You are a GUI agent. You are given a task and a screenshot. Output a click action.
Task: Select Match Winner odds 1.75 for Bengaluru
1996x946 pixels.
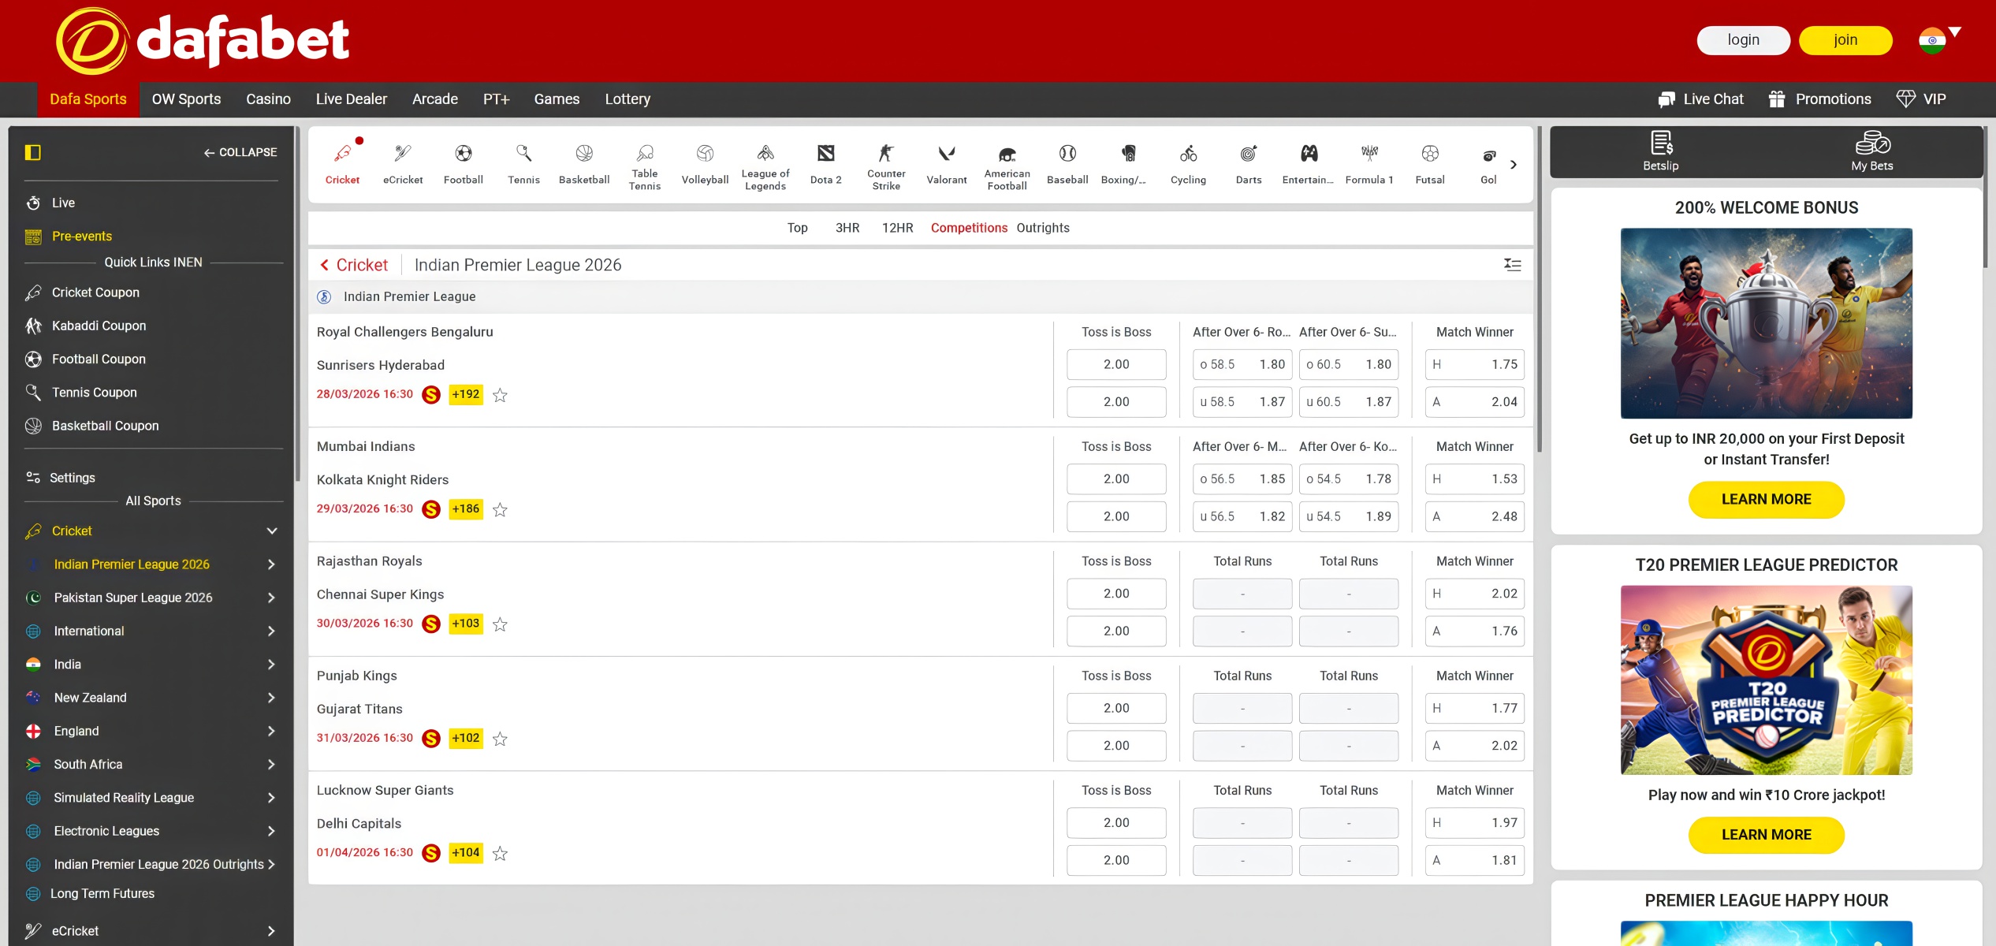[1474, 364]
